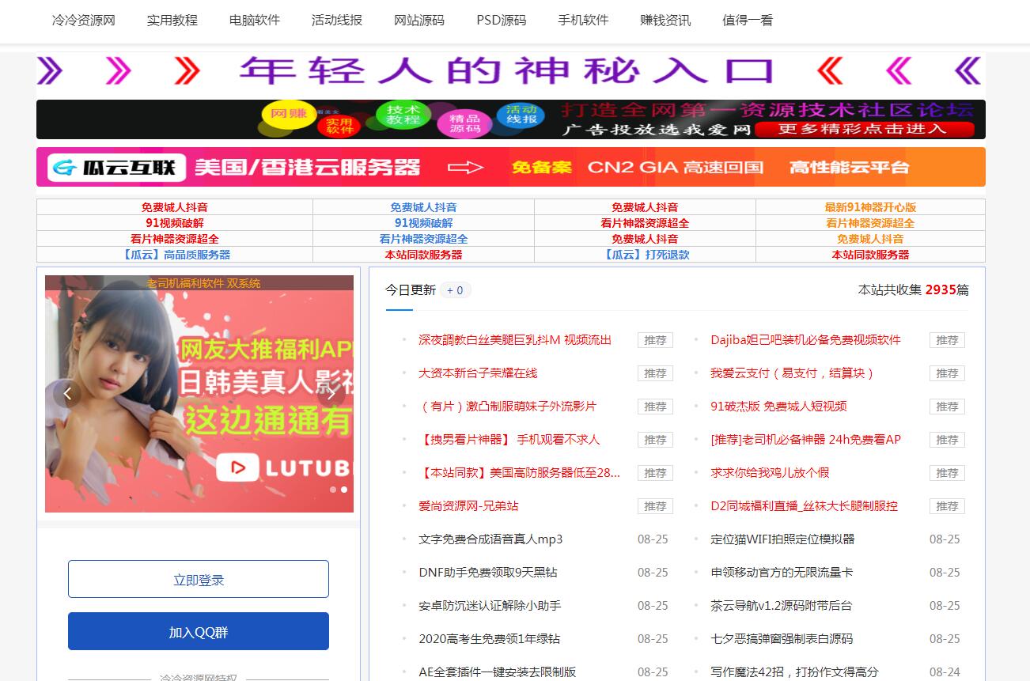This screenshot has height=681, width=1030.
Task: Click the 加入QQ群 button
Action: coord(199,631)
